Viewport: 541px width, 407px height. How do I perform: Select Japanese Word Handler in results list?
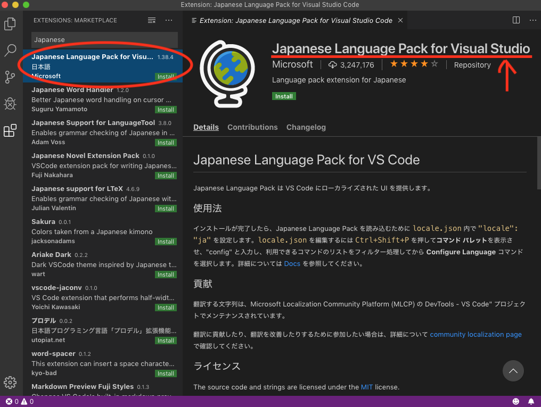103,99
